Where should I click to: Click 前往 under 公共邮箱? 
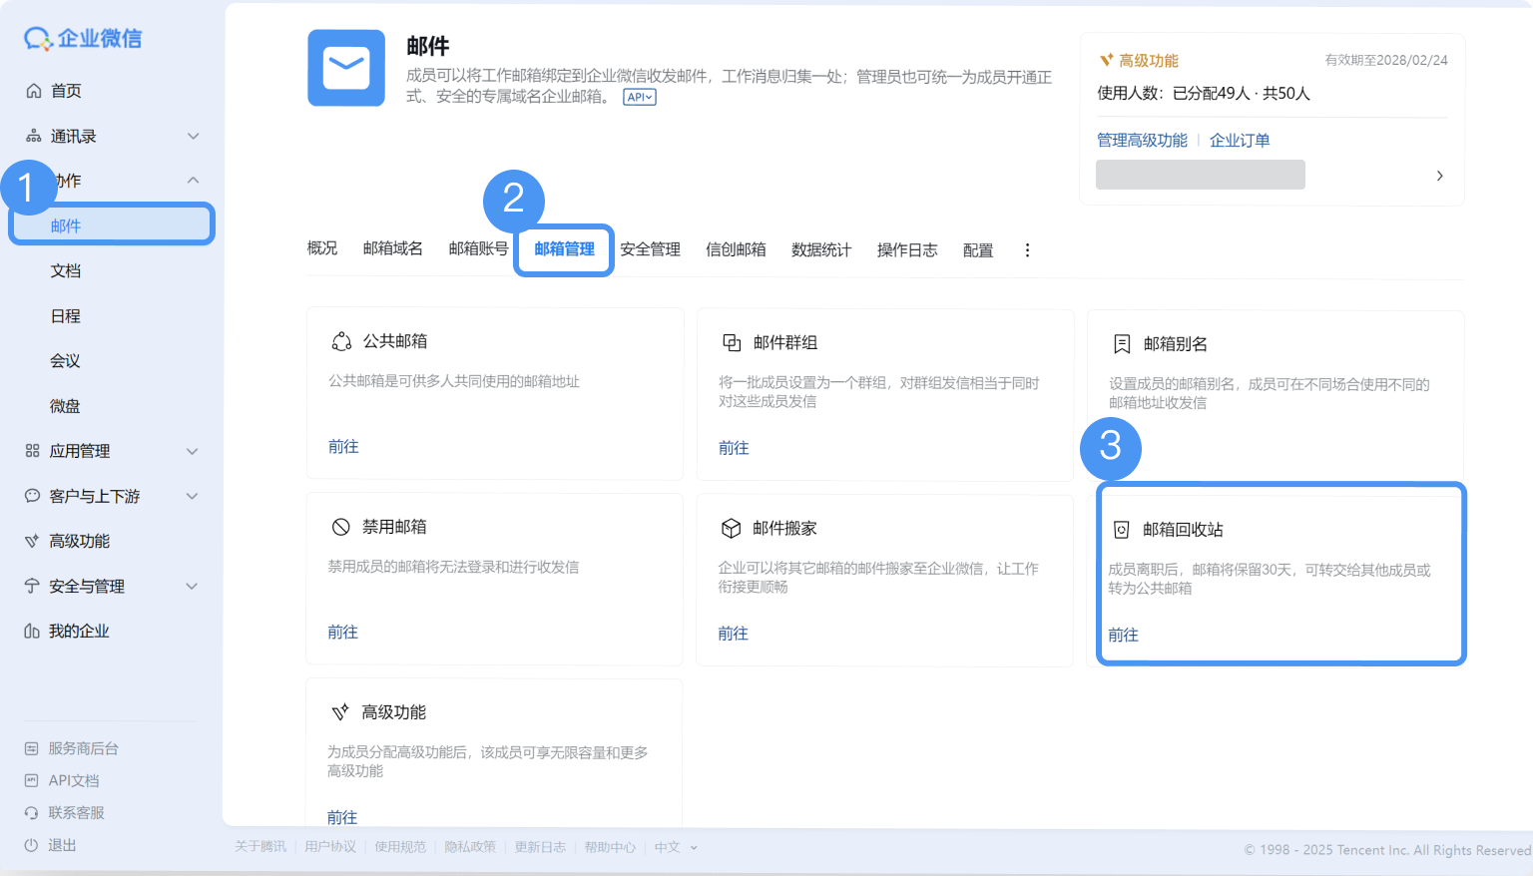(x=343, y=447)
